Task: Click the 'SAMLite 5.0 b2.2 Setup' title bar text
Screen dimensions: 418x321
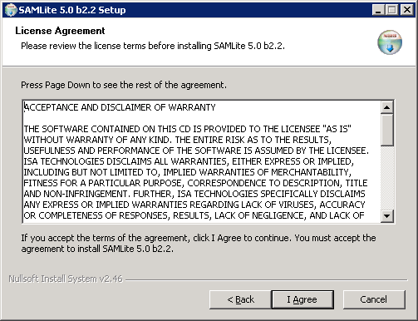Action: pos(72,10)
